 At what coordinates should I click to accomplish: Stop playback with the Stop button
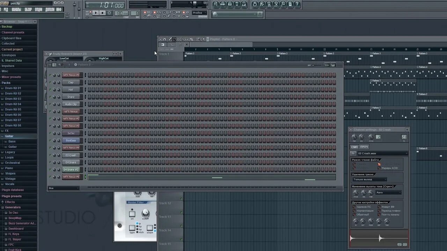(102, 13)
